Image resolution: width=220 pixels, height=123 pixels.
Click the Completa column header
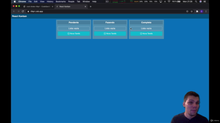[146, 23]
